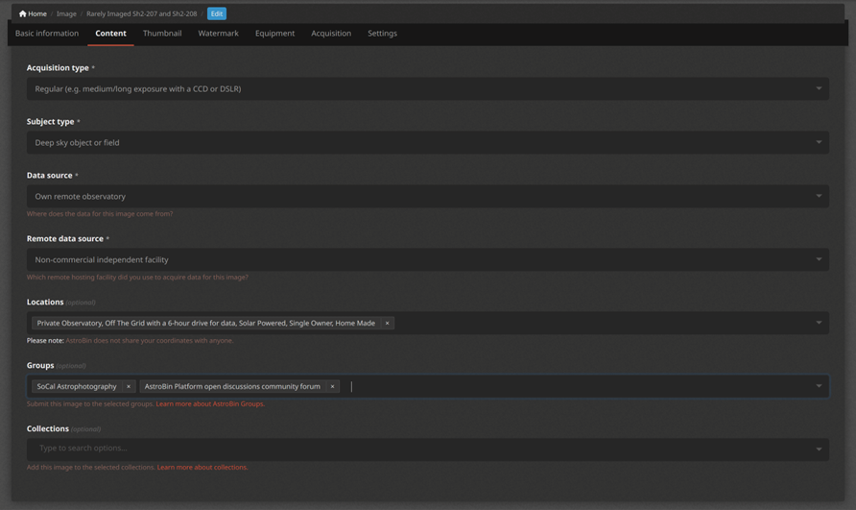Open the Thumbnail tab
The height and width of the screenshot is (510, 856).
pos(162,34)
